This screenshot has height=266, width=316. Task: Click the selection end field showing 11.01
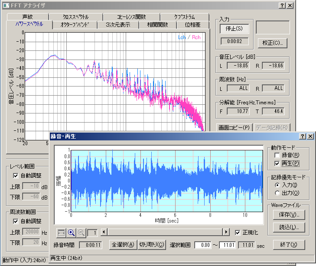click(227, 245)
